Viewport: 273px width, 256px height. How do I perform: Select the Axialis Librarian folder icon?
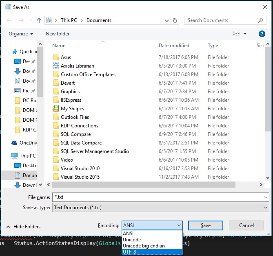coord(56,66)
